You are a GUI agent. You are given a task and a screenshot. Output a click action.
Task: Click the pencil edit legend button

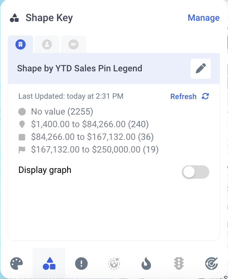(201, 69)
